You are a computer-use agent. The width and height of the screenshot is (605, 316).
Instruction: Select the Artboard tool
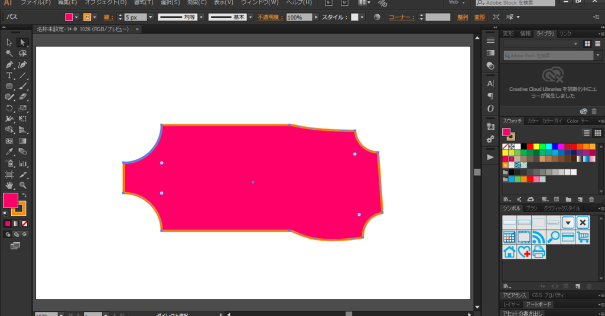tap(9, 175)
